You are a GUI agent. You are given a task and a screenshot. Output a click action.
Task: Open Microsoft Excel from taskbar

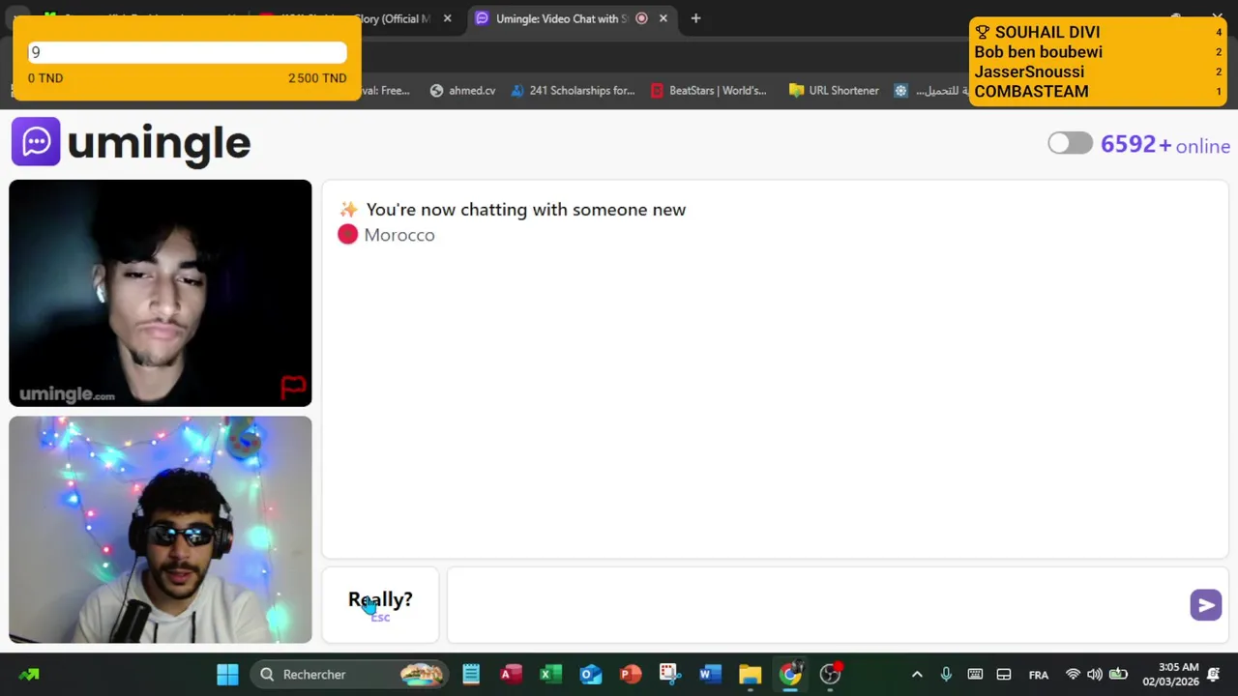(550, 675)
